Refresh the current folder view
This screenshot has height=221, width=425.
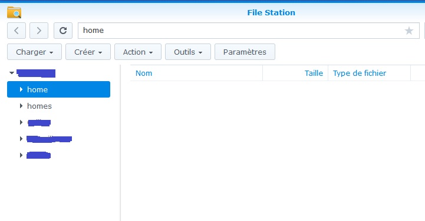(x=63, y=31)
